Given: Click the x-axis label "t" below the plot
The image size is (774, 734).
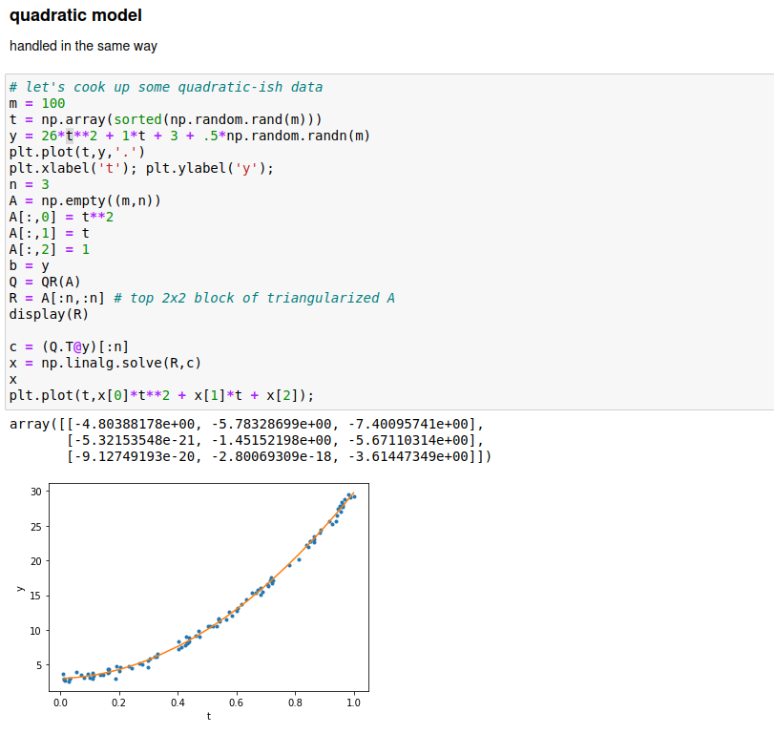Looking at the screenshot, I should [x=208, y=716].
